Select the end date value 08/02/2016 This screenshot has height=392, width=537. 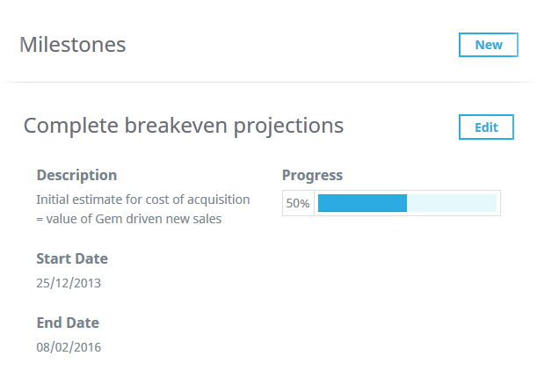click(x=69, y=346)
